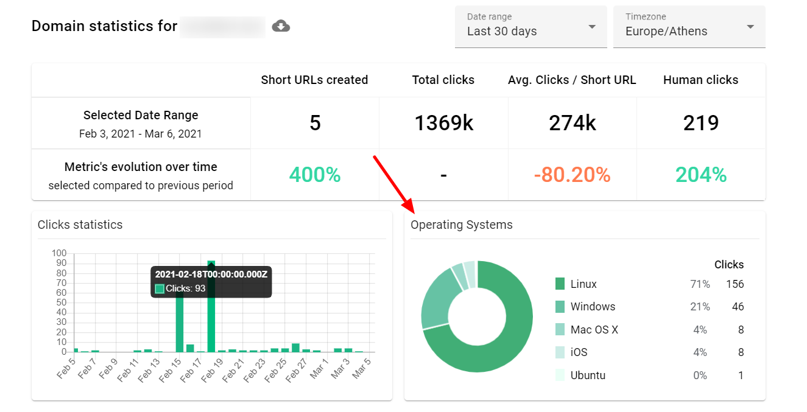Image resolution: width=807 pixels, height=412 pixels.
Task: Click the blurred domain name link
Action: (x=222, y=27)
